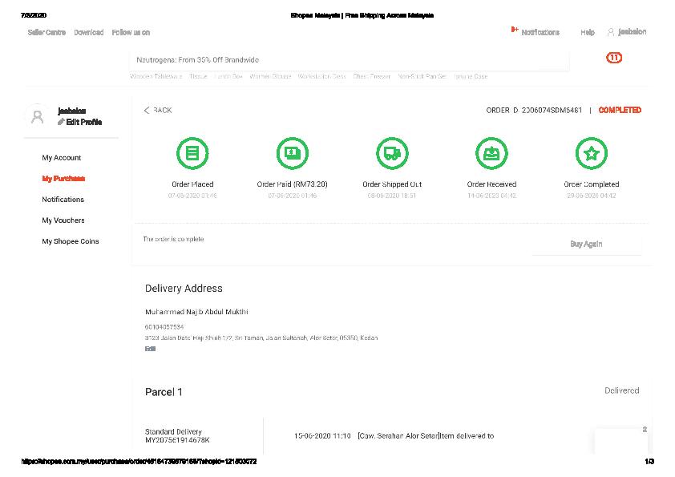Click the phone number 60104057534
Viewport: 675px width, 477px height.
pyautogui.click(x=164, y=327)
